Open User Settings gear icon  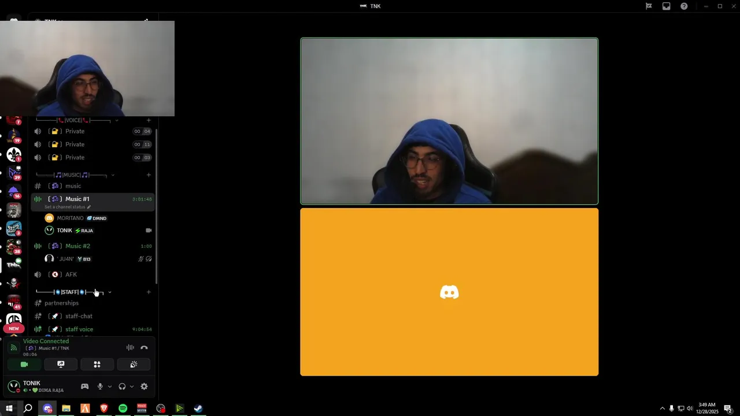[x=144, y=387]
